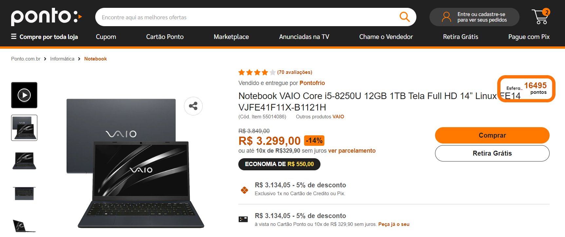
Task: Click the Retira Grátis outlined button
Action: (492, 153)
